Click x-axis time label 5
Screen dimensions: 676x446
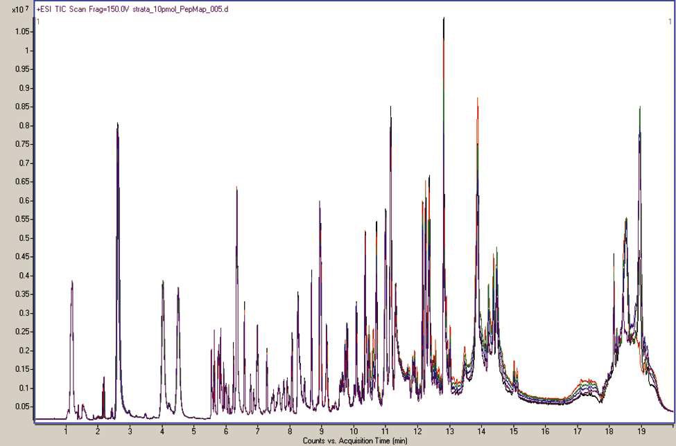click(x=194, y=431)
